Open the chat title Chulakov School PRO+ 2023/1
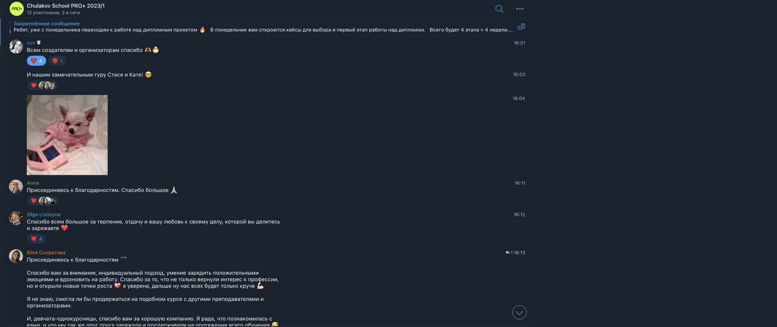The image size is (777, 327). pos(66,6)
